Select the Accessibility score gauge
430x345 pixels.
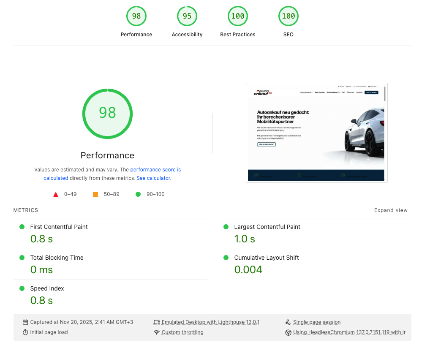(x=187, y=16)
